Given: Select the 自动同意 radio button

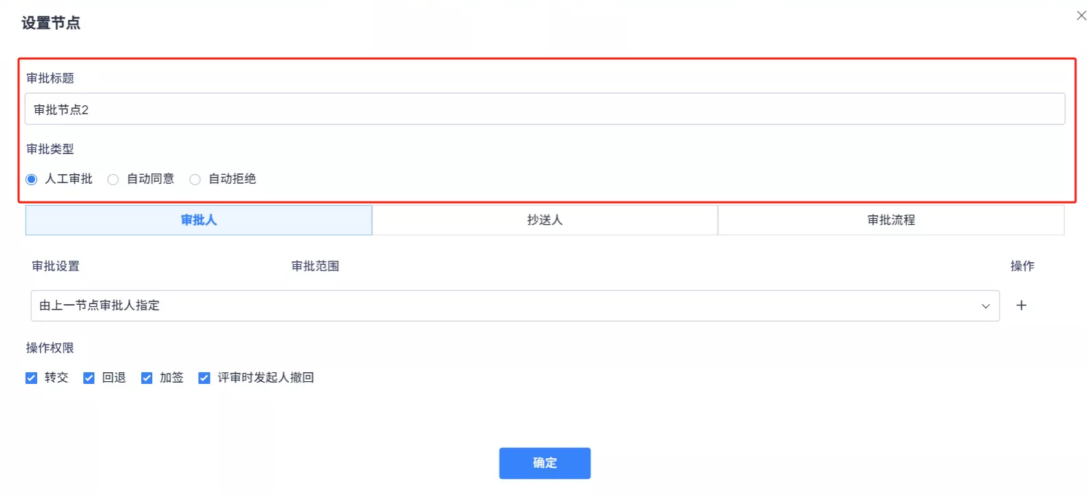Looking at the screenshot, I should click(113, 180).
